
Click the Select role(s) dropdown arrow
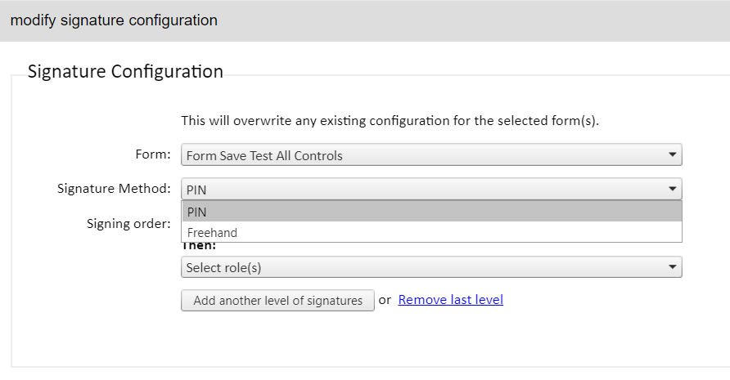click(x=672, y=267)
